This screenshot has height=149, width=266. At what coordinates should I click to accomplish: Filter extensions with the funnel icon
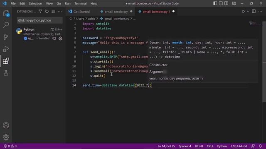pos(40,12)
